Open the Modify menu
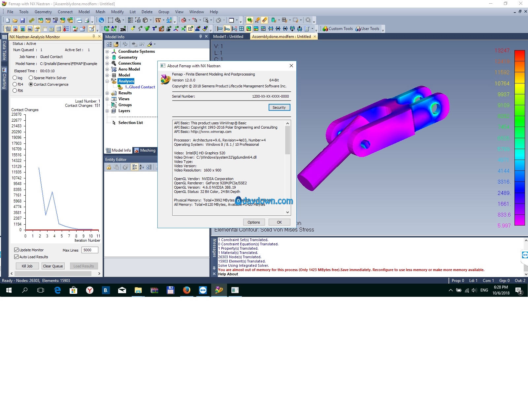Viewport: 528px width, 401px height. (117, 12)
